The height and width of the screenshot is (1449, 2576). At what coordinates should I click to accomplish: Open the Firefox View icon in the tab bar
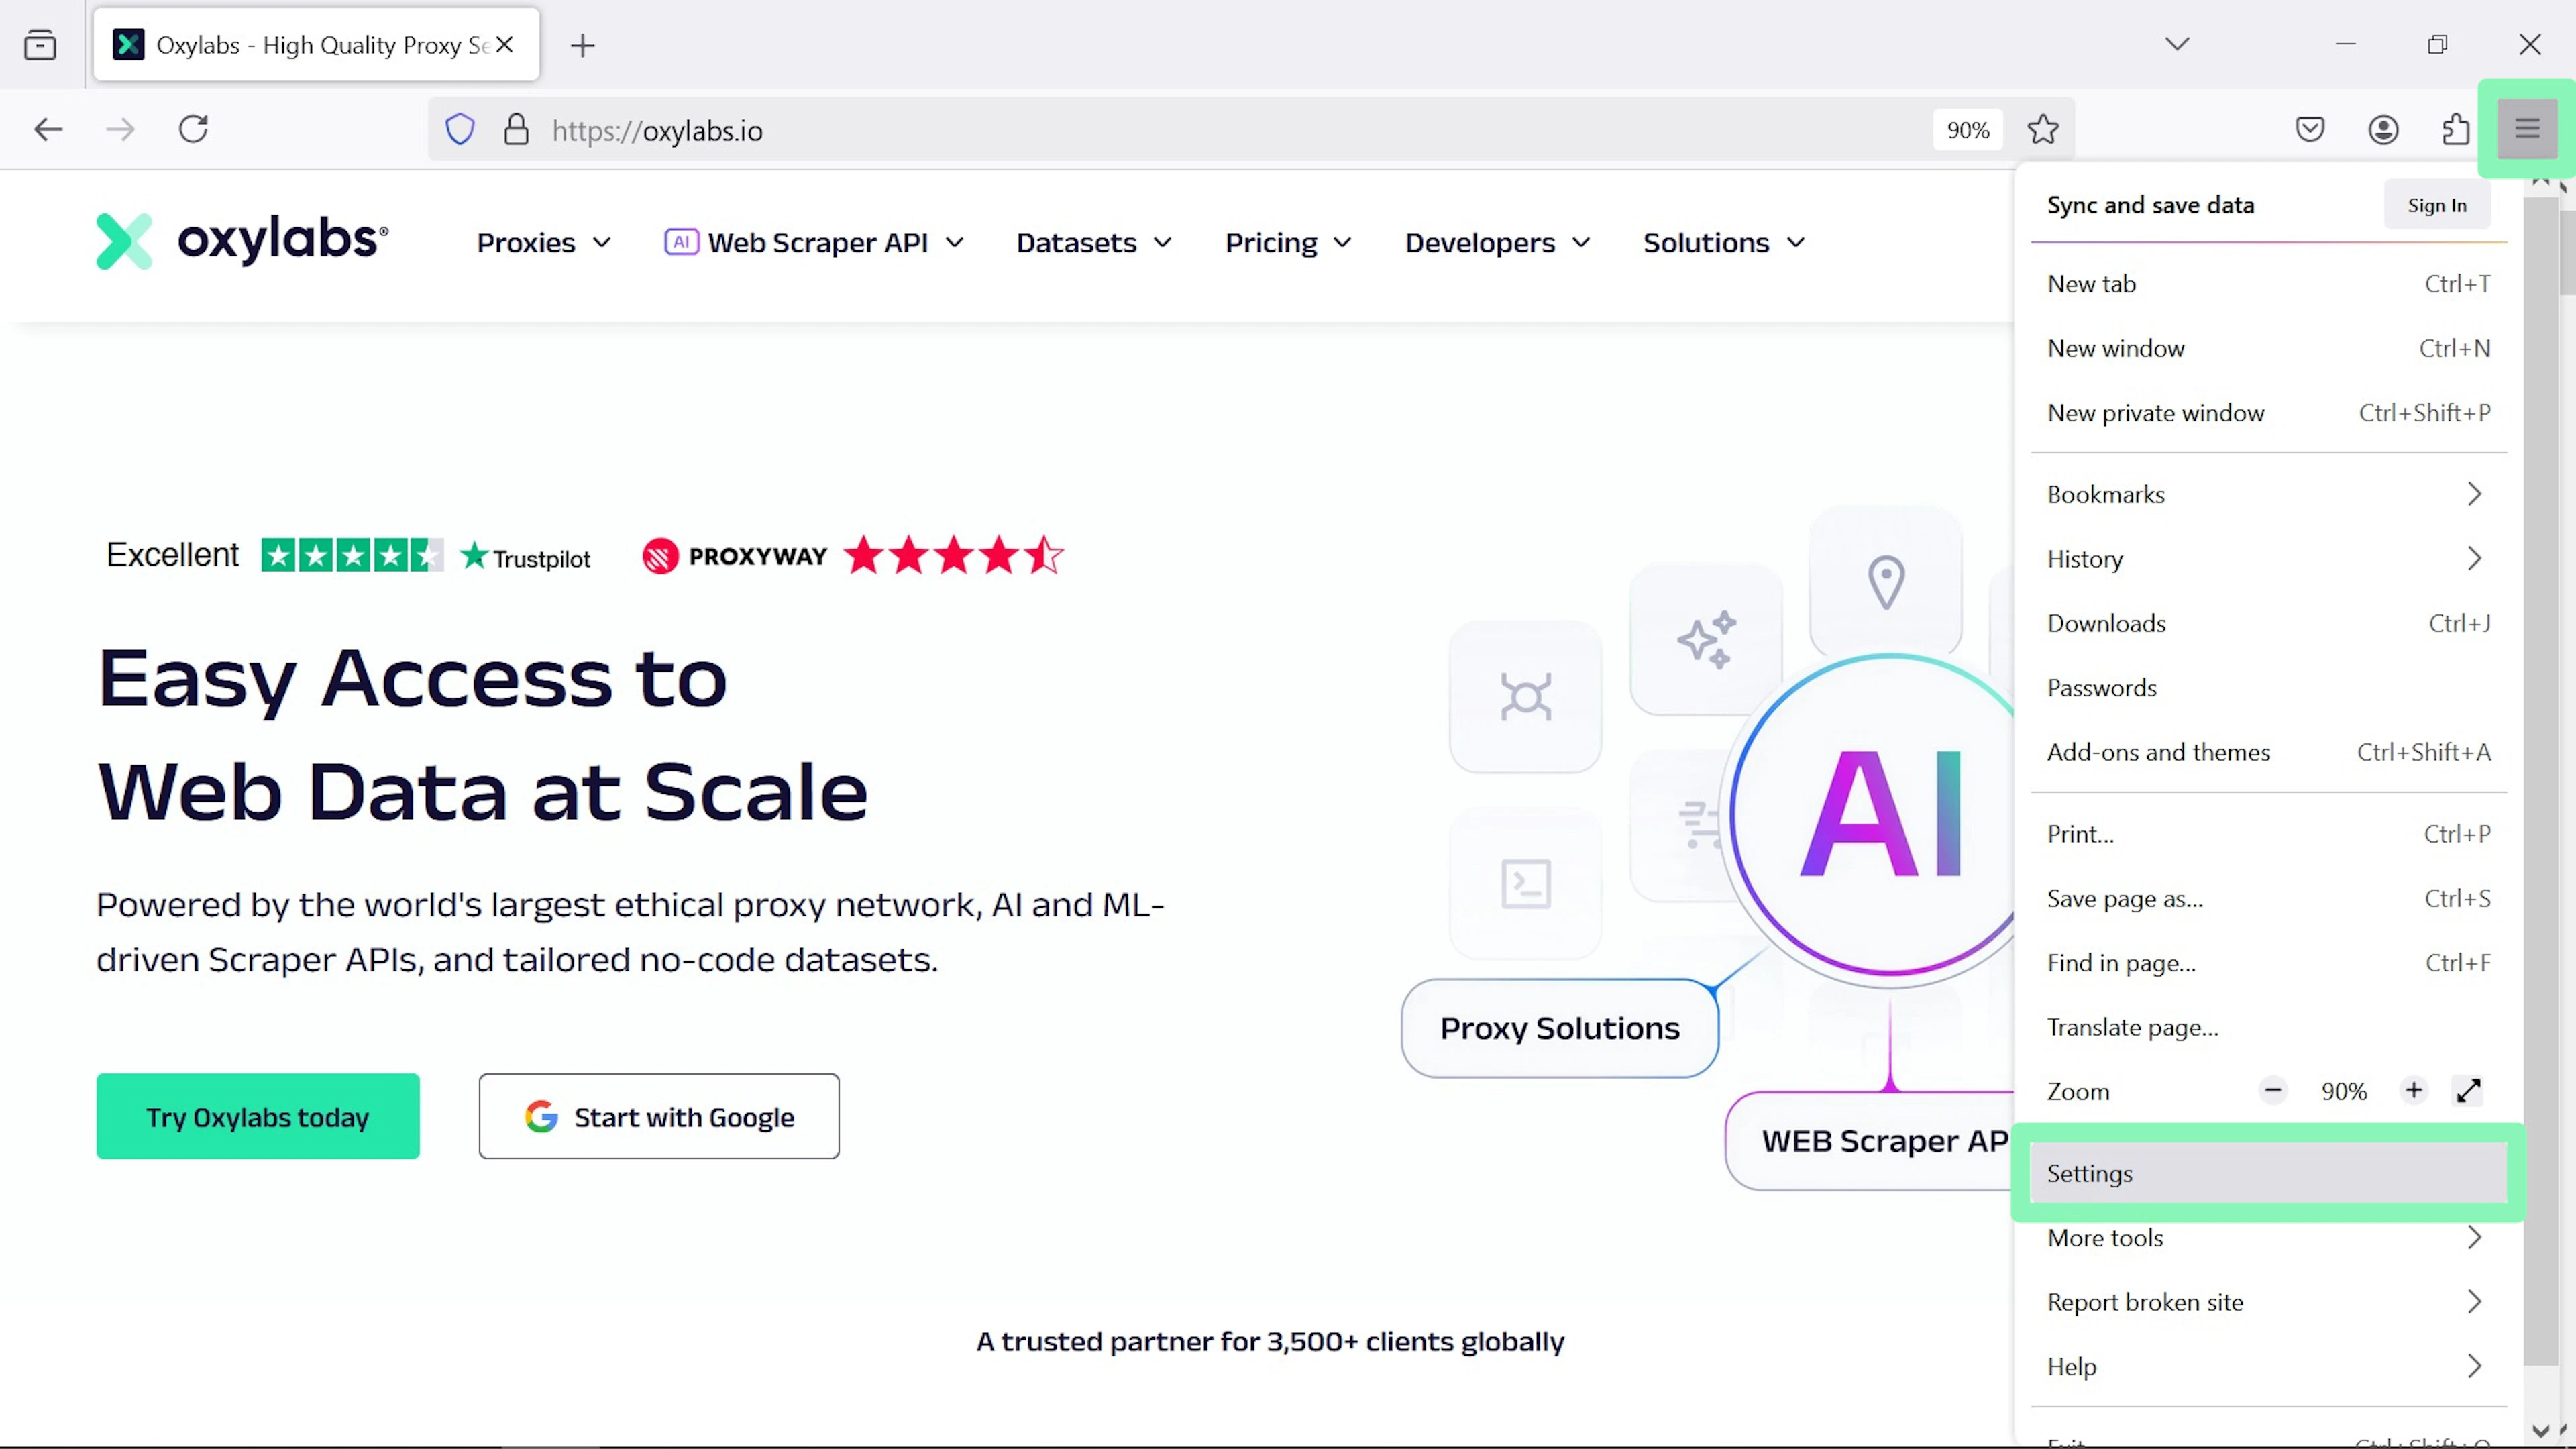pyautogui.click(x=40, y=45)
